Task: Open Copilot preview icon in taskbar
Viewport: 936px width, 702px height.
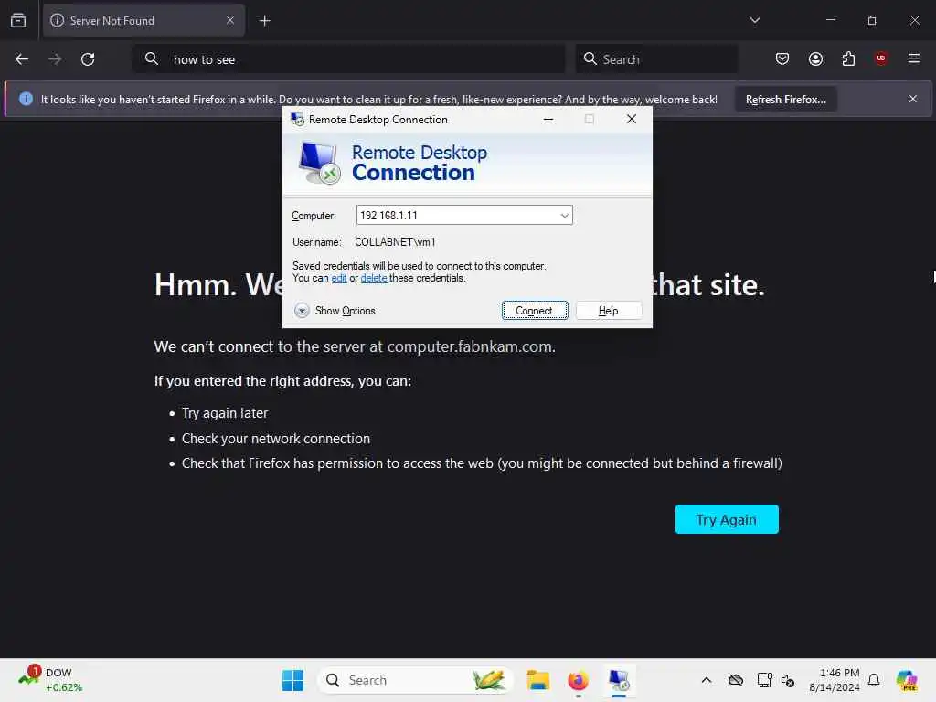Action: [907, 680]
